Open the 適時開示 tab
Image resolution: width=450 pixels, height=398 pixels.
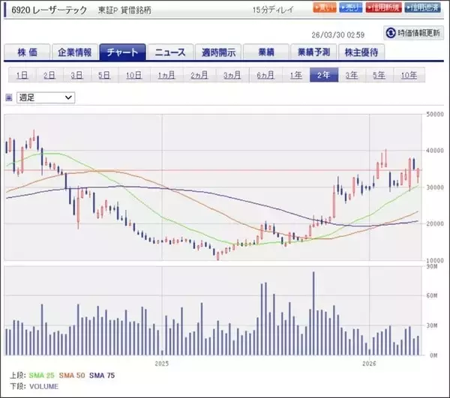218,52
